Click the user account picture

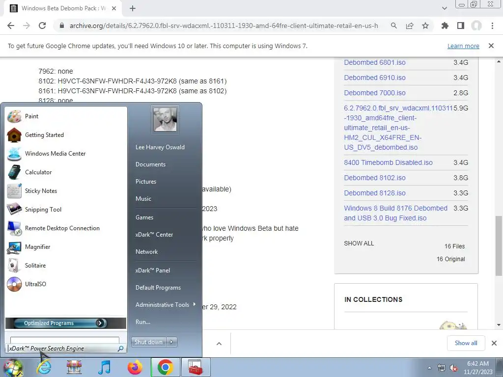tap(165, 120)
